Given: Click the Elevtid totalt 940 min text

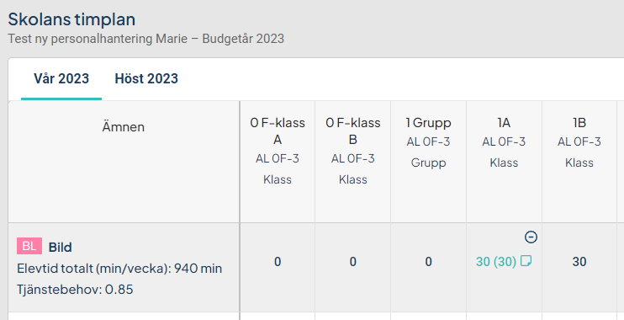Looking at the screenshot, I should tap(119, 268).
